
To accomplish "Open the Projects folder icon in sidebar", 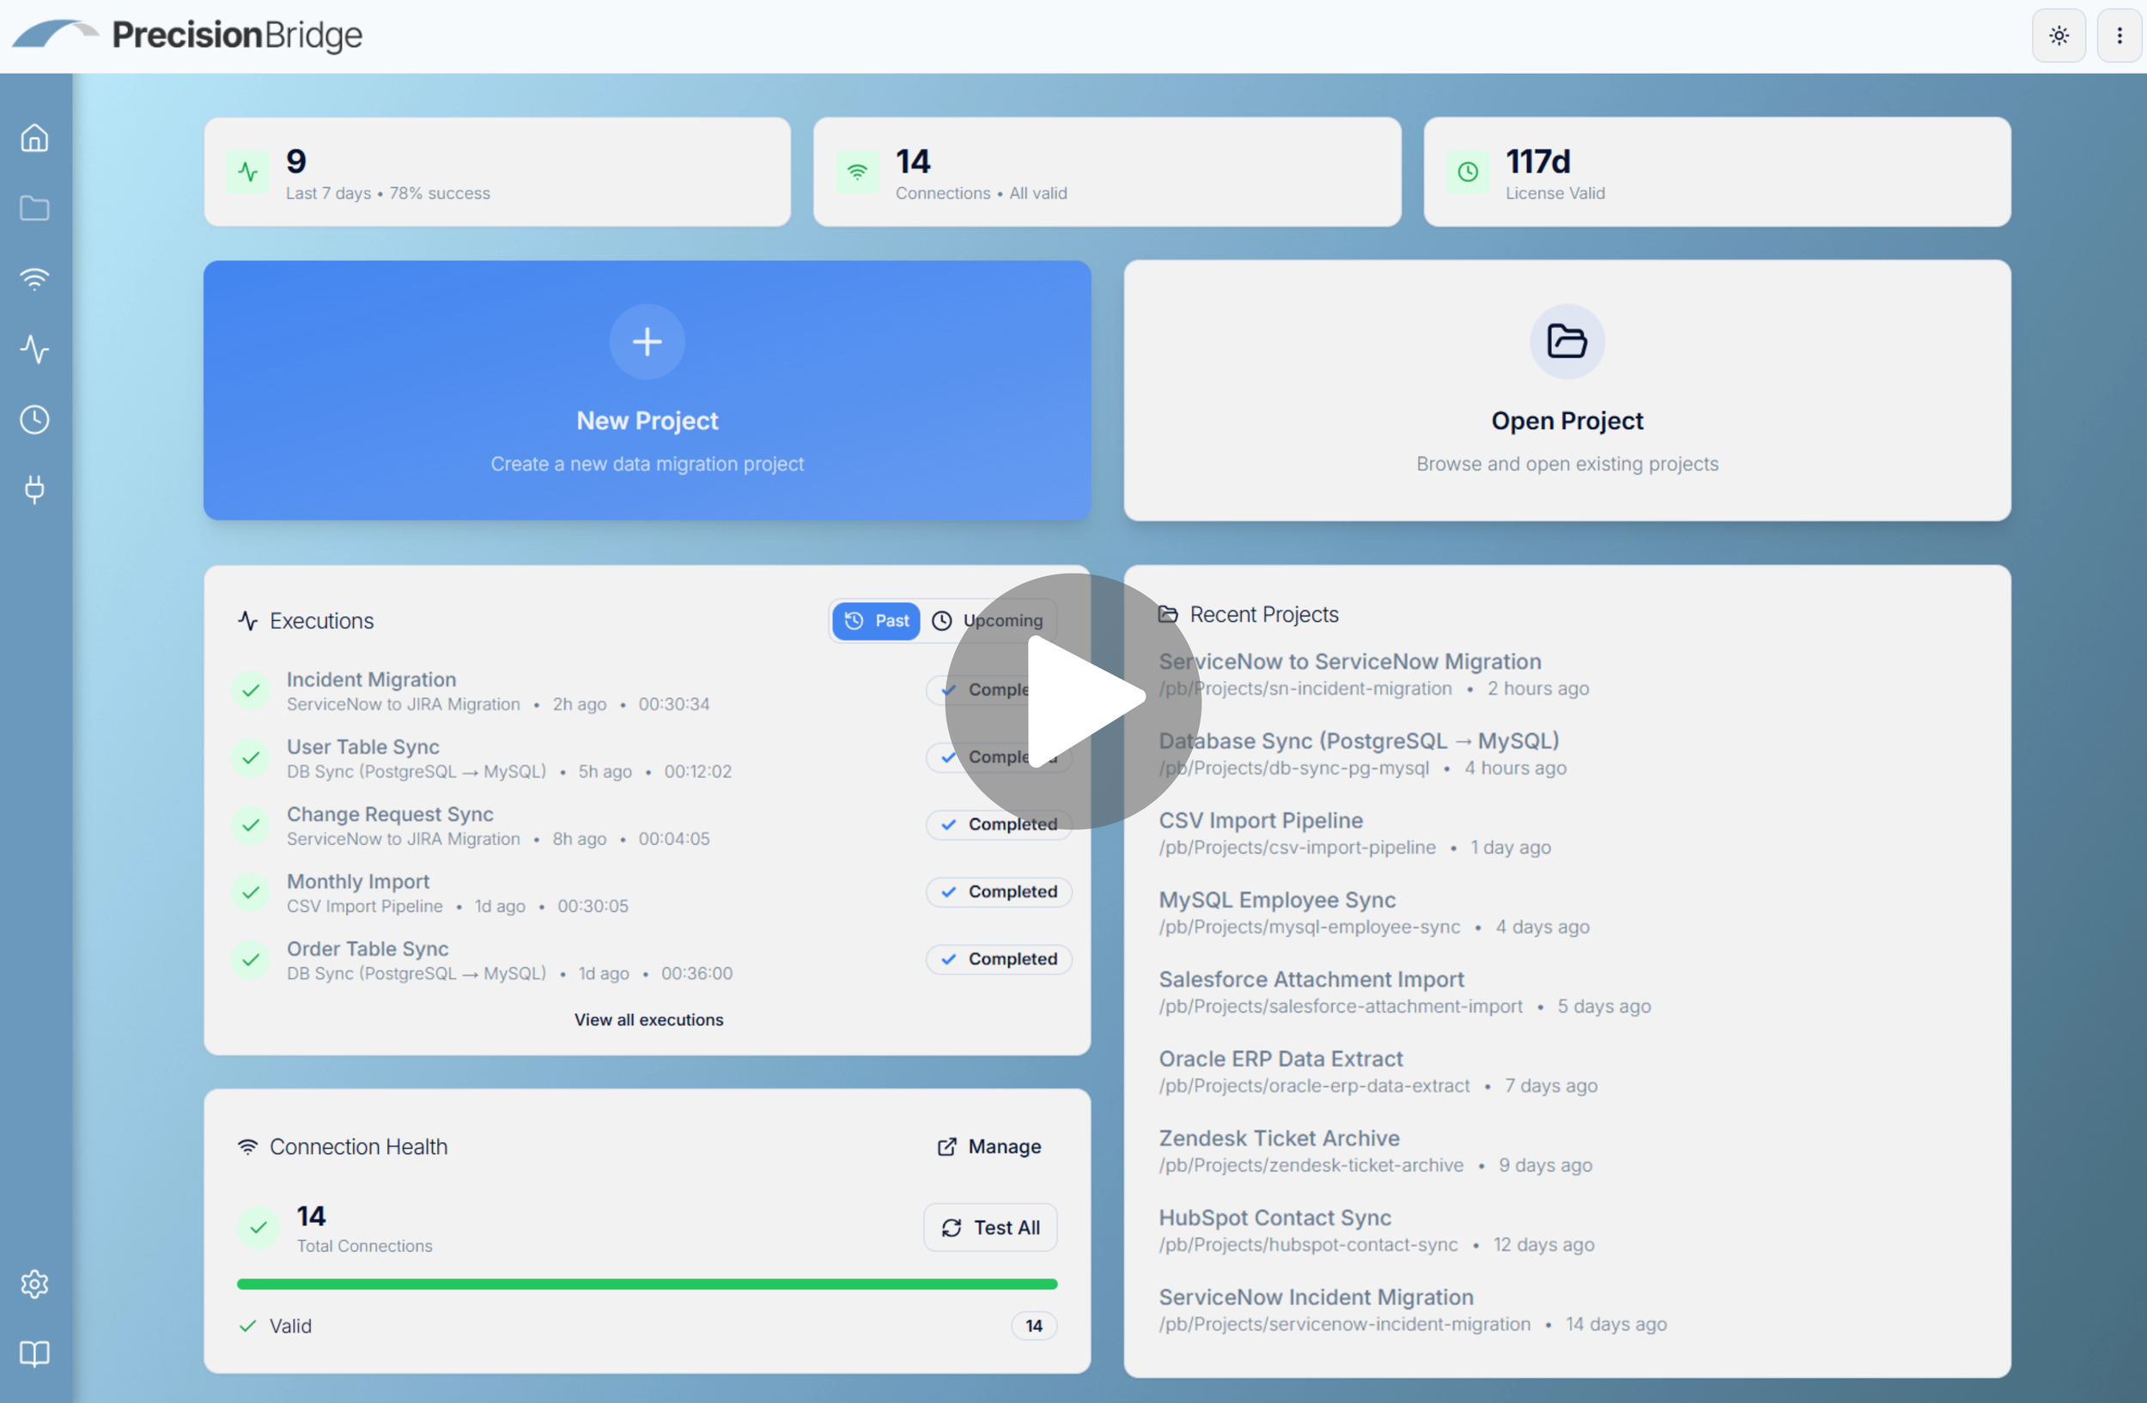I will pos(34,209).
